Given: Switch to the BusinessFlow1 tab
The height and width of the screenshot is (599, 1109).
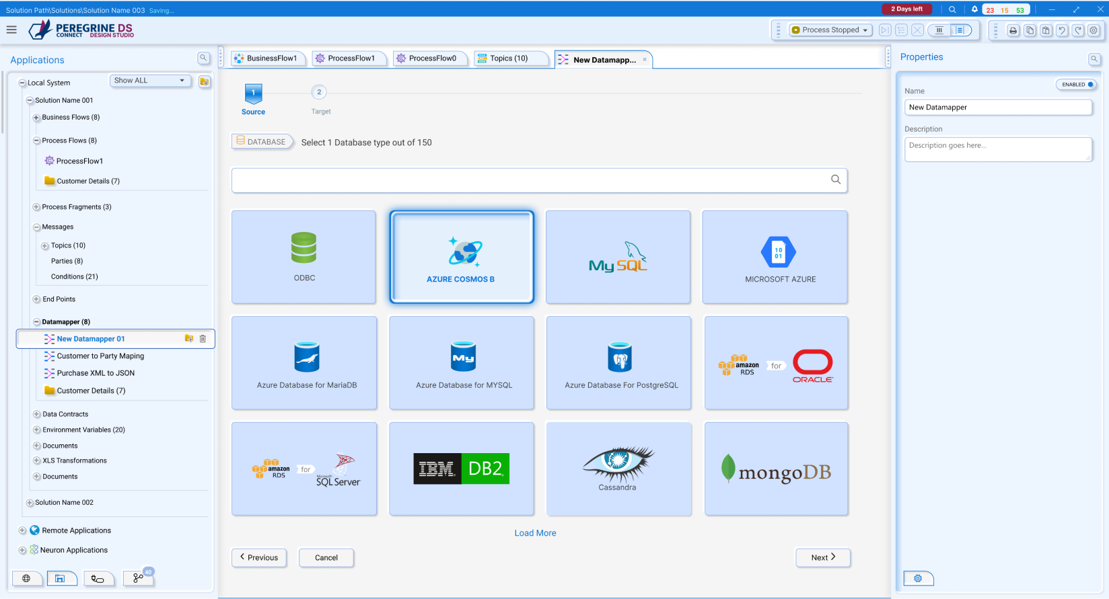Looking at the screenshot, I should click(x=267, y=58).
